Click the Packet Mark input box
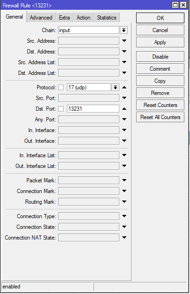The height and width of the screenshot is (294, 190). pyautogui.click(x=89, y=180)
